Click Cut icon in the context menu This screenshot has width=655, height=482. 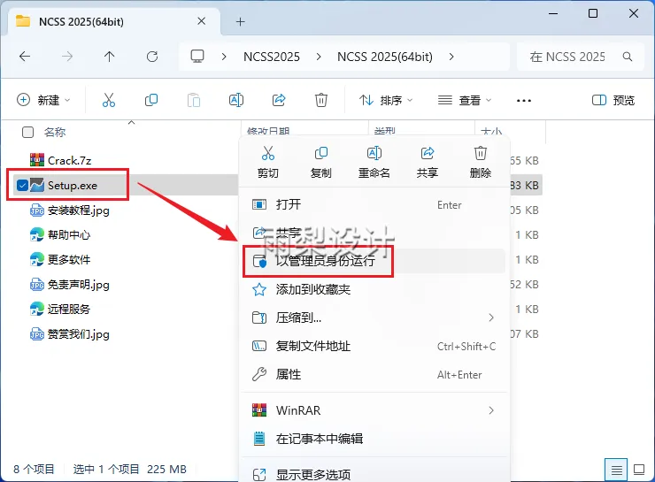(268, 154)
